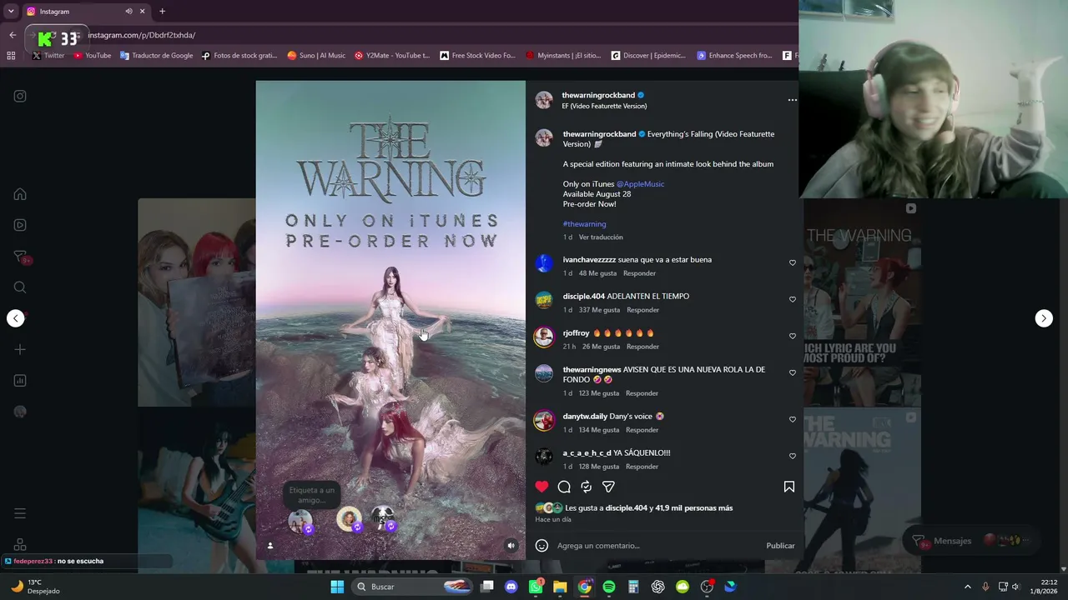Mute the video with the speaker button
1068x600 pixels.
coord(511,546)
